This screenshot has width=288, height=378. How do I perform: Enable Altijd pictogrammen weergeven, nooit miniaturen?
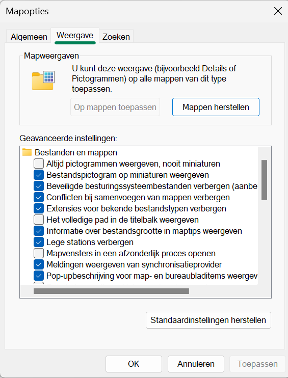pyautogui.click(x=39, y=164)
